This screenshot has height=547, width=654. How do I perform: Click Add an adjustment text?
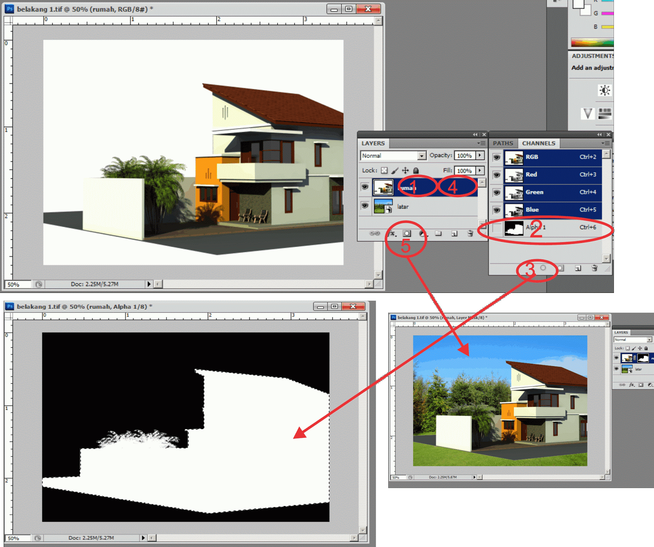click(x=591, y=68)
